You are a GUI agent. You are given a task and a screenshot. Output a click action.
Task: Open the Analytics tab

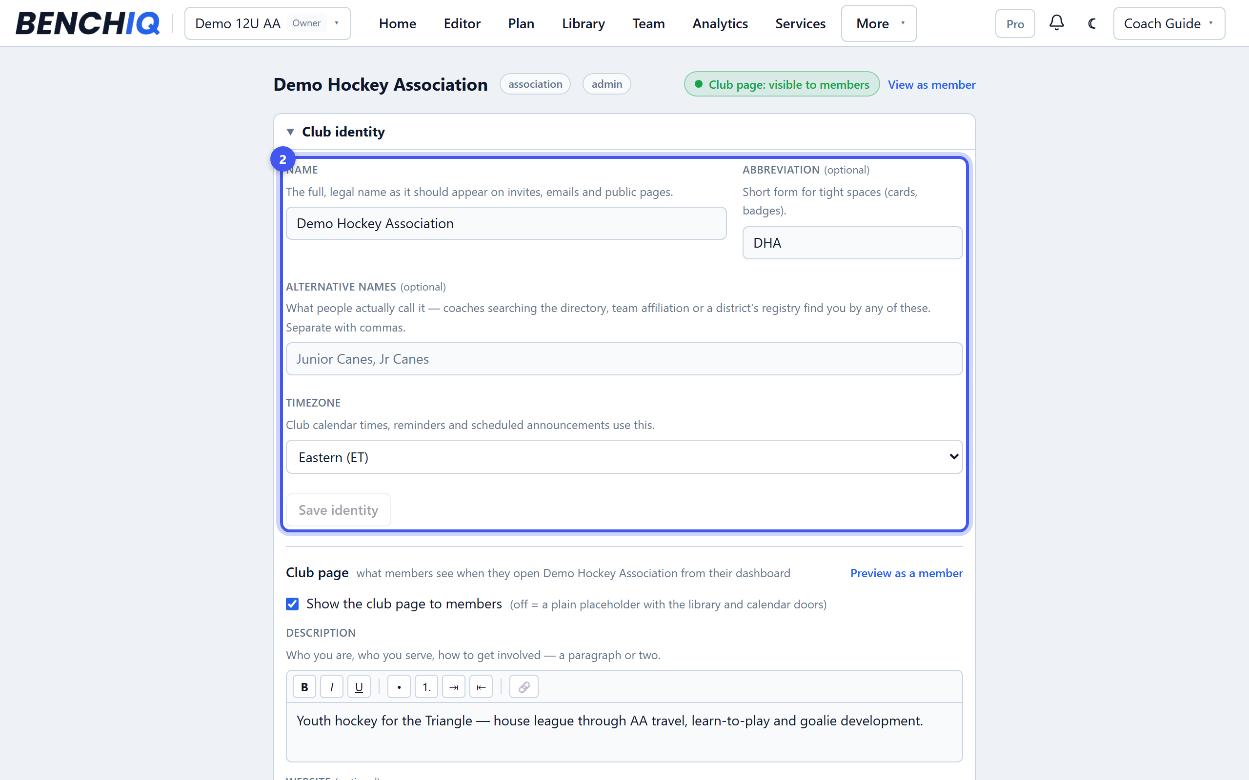pos(720,23)
